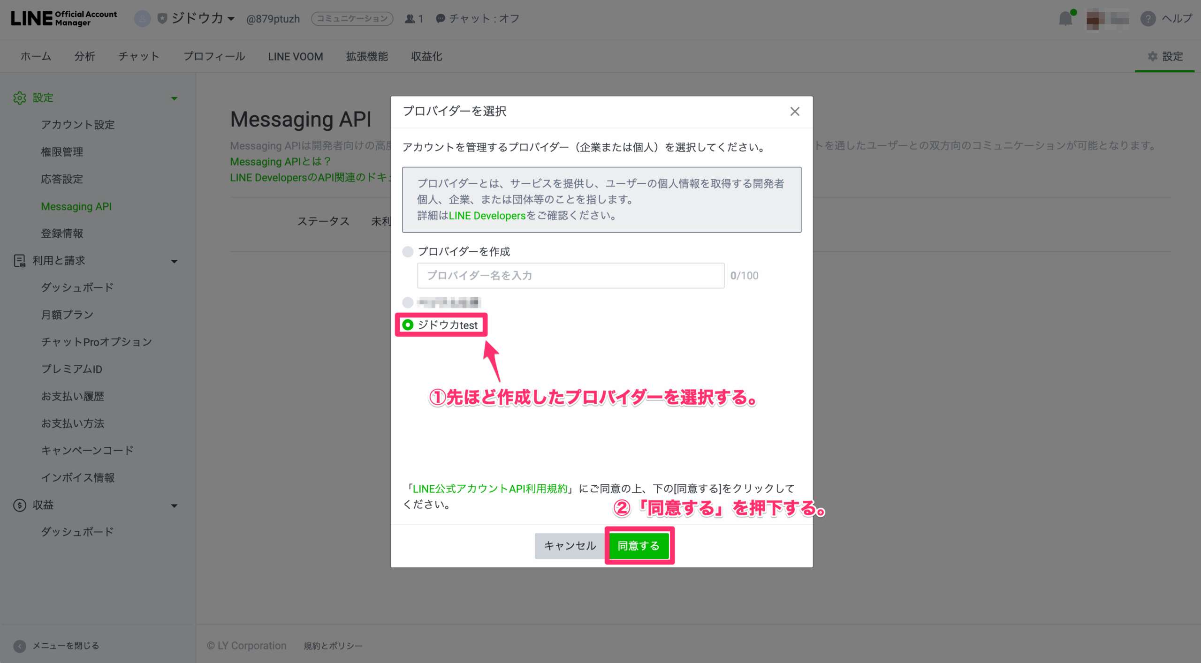The width and height of the screenshot is (1201, 663).
Task: Go to the チャット tab
Action: (139, 56)
